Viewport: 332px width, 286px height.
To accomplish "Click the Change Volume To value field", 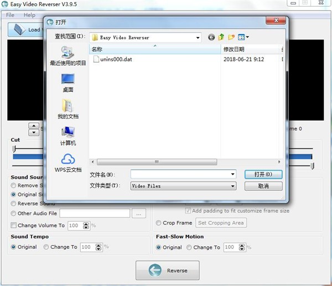I will (x=76, y=226).
